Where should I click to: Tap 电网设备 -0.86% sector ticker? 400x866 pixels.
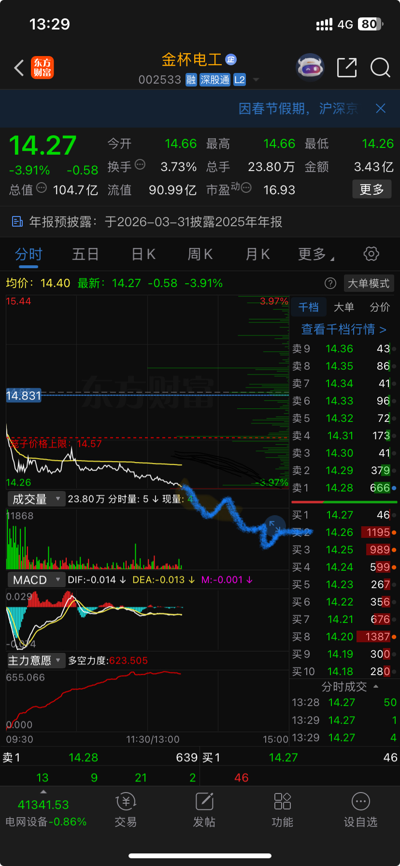click(46, 822)
